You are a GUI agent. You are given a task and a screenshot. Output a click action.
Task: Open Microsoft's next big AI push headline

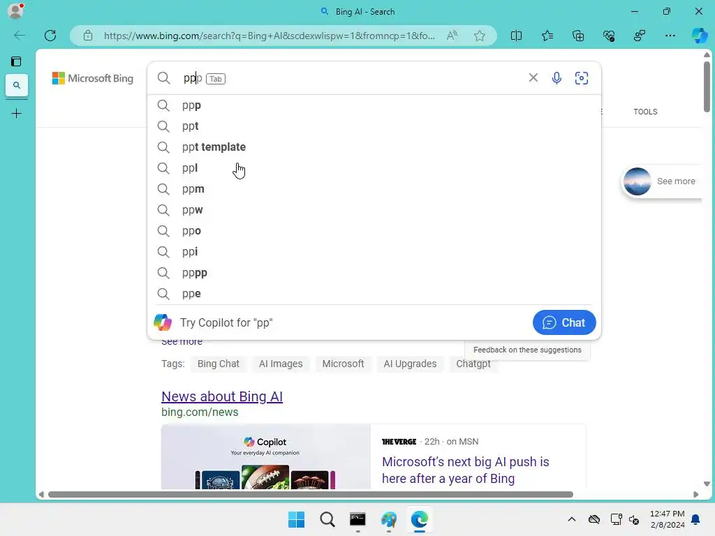pyautogui.click(x=466, y=470)
